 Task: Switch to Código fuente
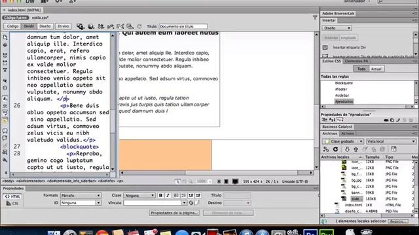click(x=16, y=18)
